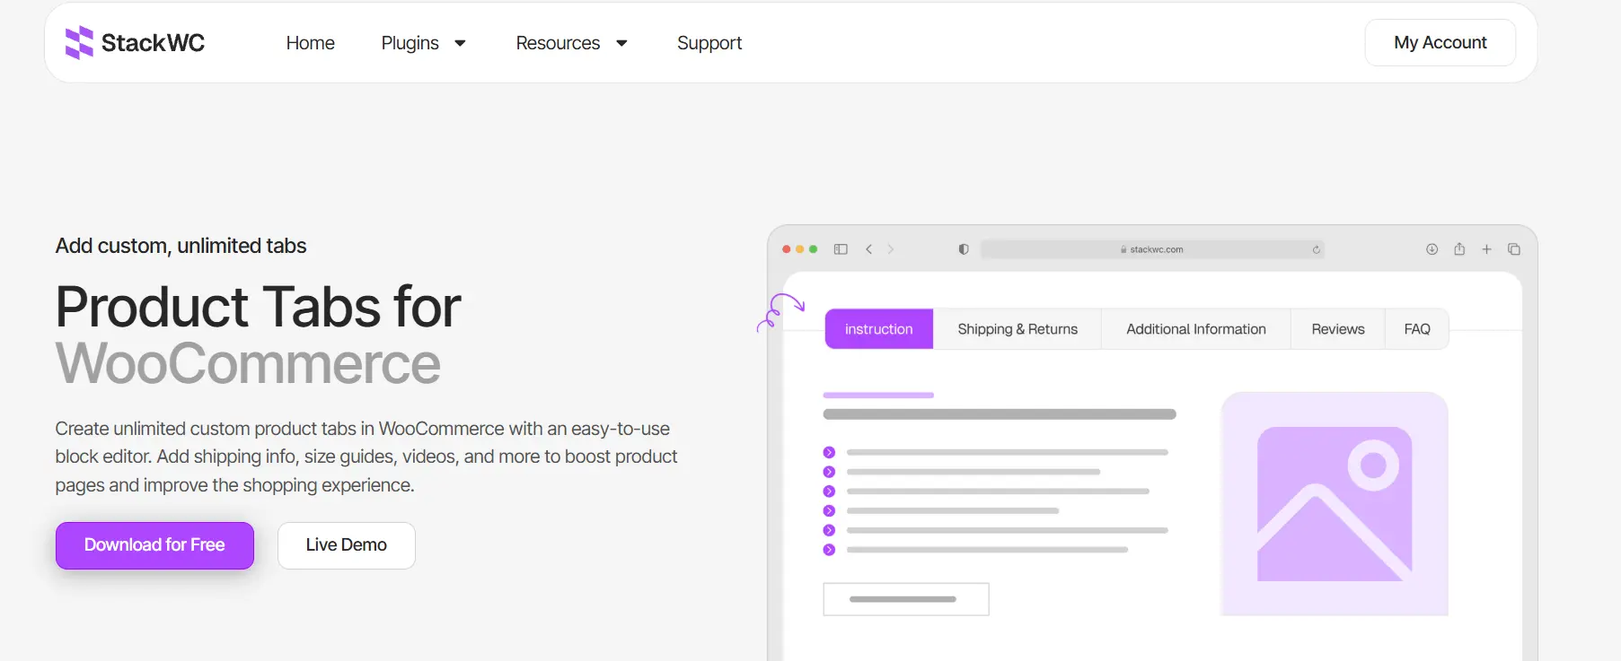Click the StackWC logo icon
The height and width of the screenshot is (661, 1621).
point(79,42)
